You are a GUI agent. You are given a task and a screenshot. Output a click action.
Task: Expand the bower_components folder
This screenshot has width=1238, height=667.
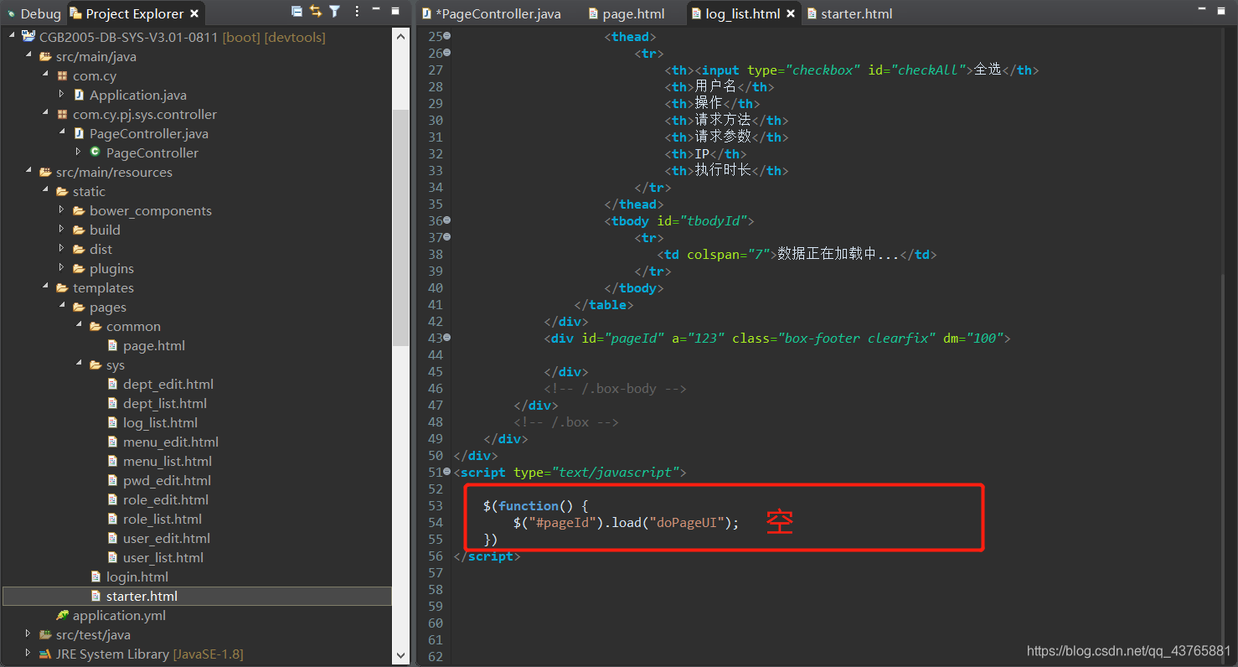click(61, 210)
